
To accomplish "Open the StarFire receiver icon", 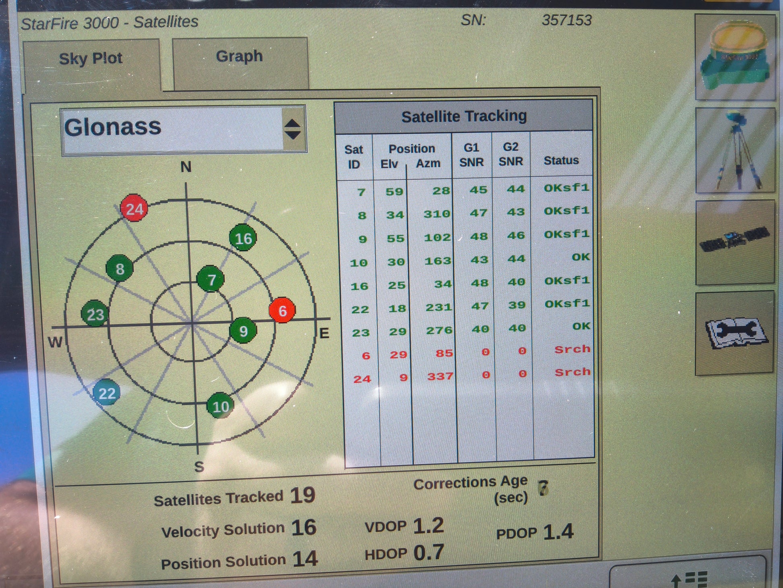I will [735, 56].
